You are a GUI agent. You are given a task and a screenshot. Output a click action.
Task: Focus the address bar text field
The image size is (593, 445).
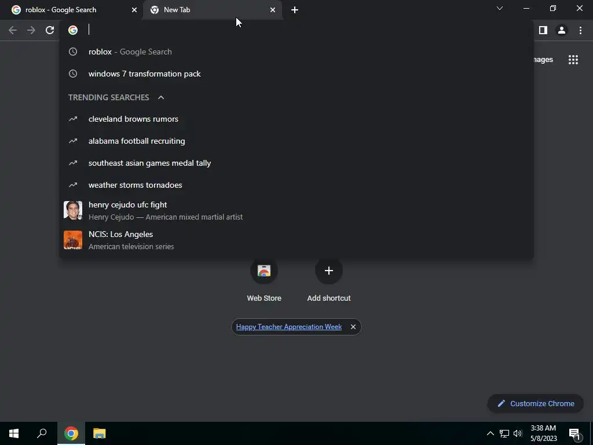tap(306, 30)
